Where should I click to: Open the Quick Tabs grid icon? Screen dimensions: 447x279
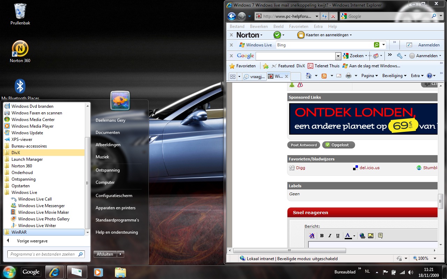coord(233,76)
